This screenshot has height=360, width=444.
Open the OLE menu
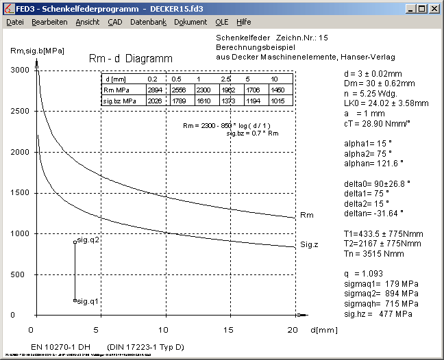(x=222, y=22)
